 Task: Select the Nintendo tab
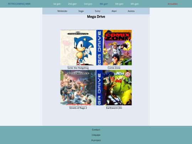[62, 11]
